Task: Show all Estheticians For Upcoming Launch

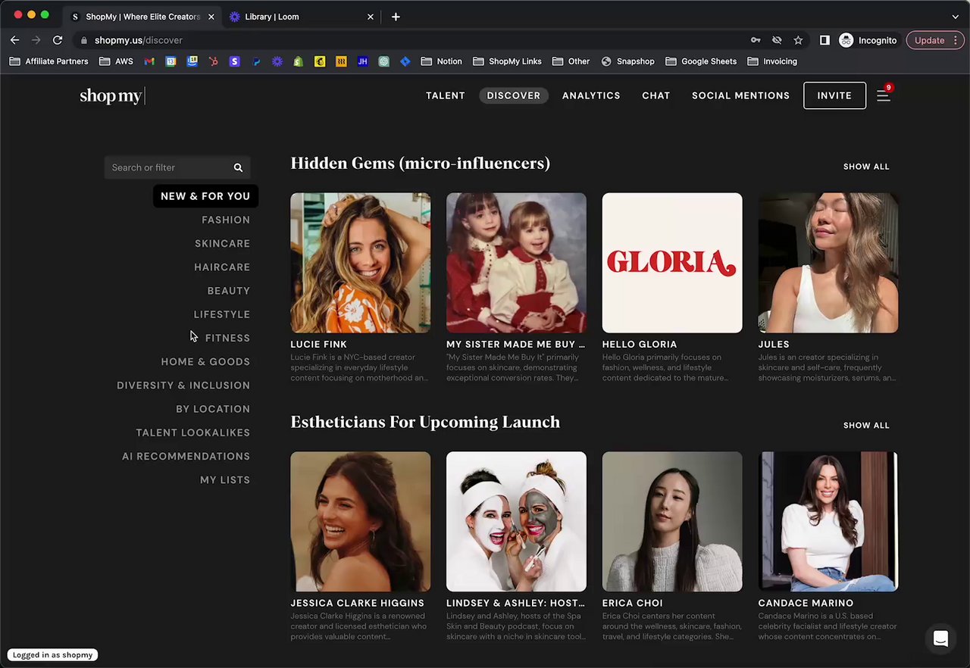Action: point(866,426)
